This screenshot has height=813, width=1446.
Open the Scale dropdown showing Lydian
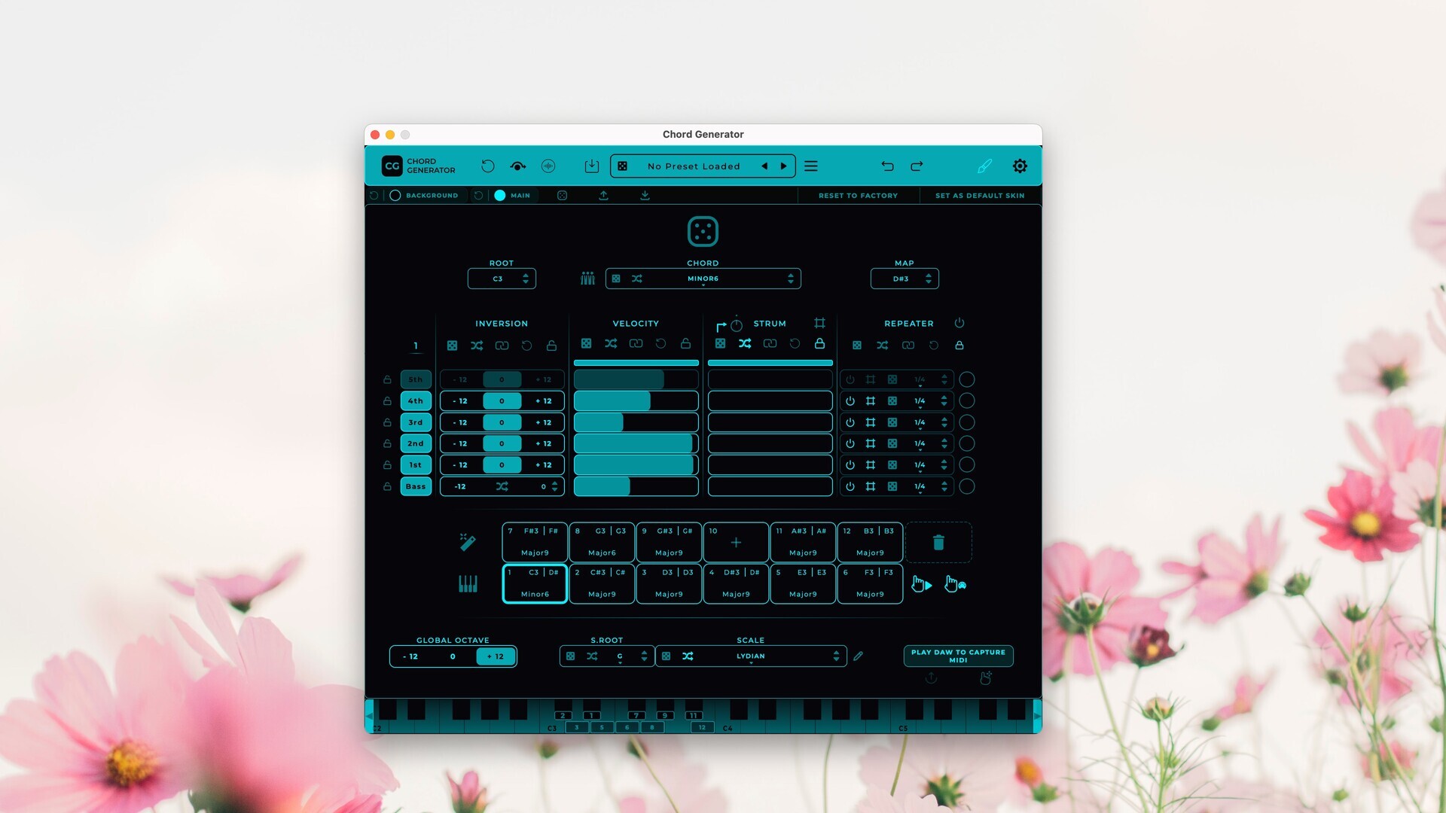(750, 656)
